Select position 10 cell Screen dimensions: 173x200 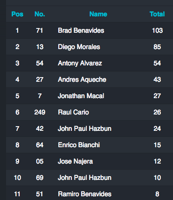pyautogui.click(x=17, y=178)
